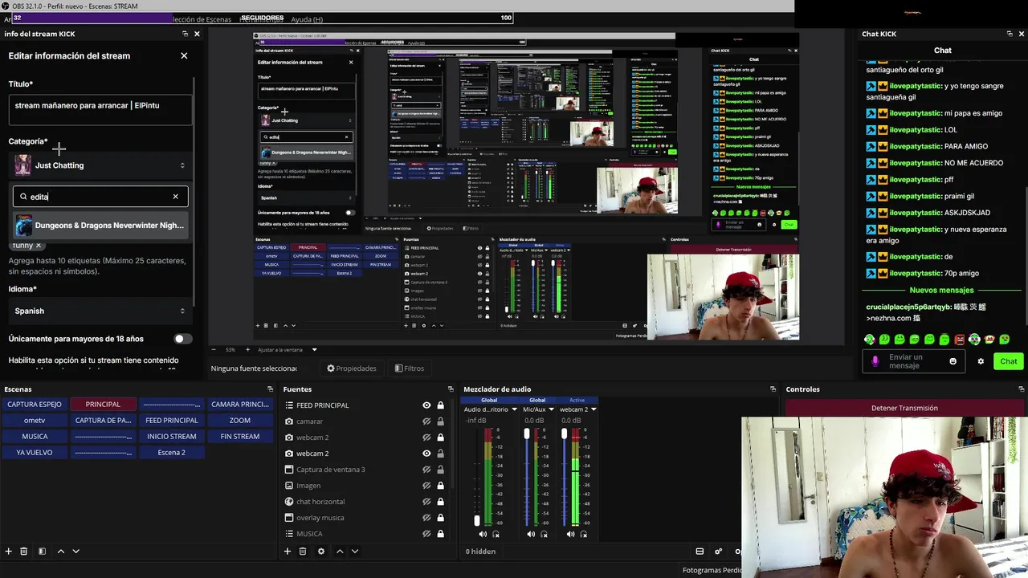Click the microphone icon in the chat input
This screenshot has width=1028, height=578.
[x=875, y=361]
